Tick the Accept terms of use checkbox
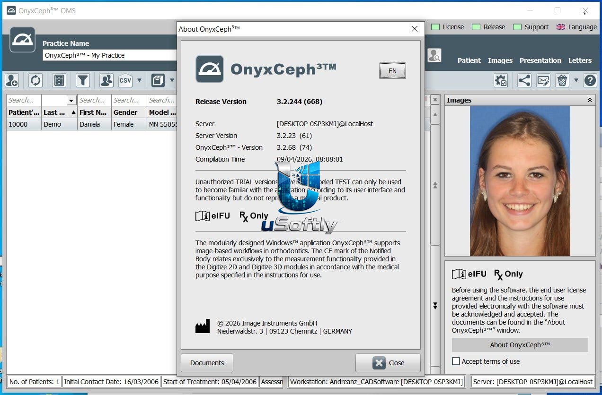 [456, 361]
